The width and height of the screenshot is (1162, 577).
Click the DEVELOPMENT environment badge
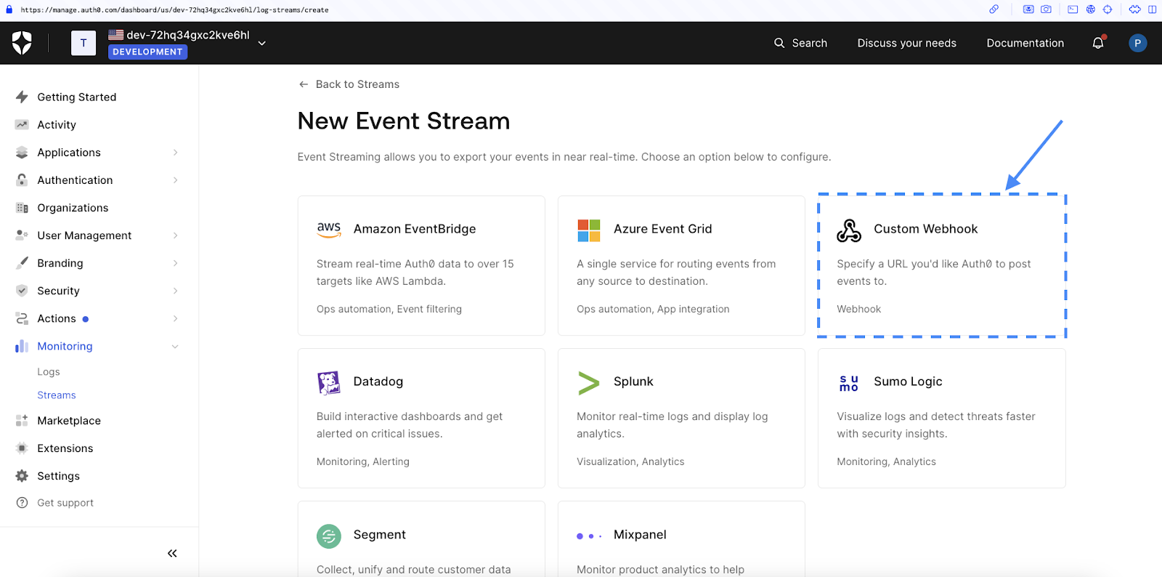click(x=147, y=52)
